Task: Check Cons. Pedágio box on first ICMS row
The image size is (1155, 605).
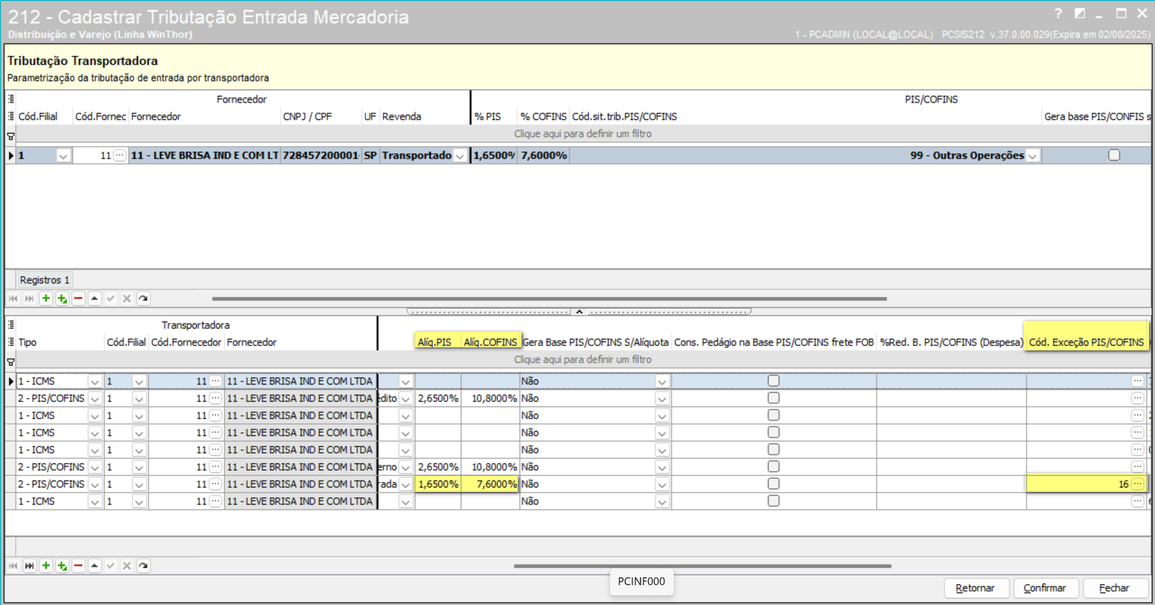Action: tap(774, 381)
